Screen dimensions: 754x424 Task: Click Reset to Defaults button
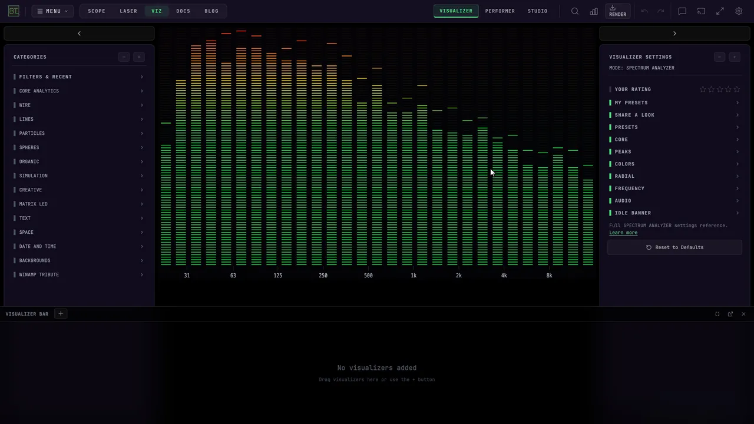[674, 247]
